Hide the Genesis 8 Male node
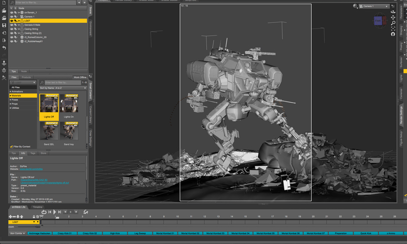This screenshot has width=407, height=244. [12, 25]
